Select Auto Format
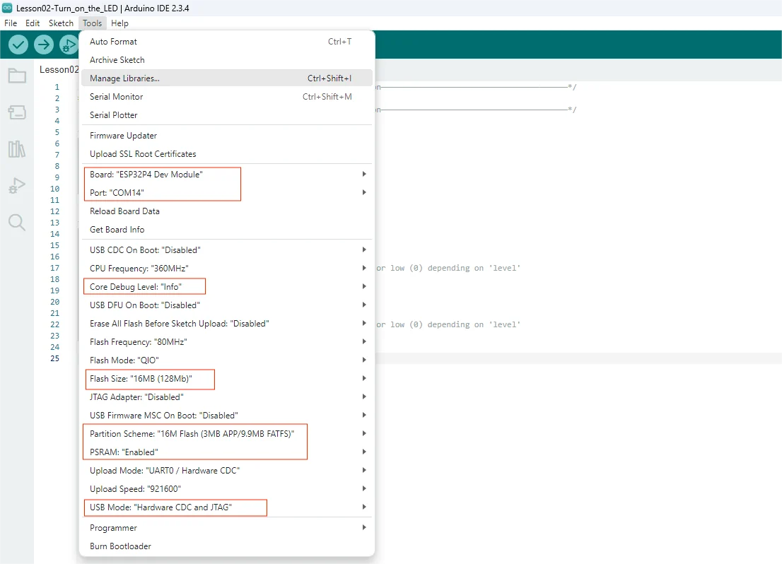The image size is (782, 564). 227,42
